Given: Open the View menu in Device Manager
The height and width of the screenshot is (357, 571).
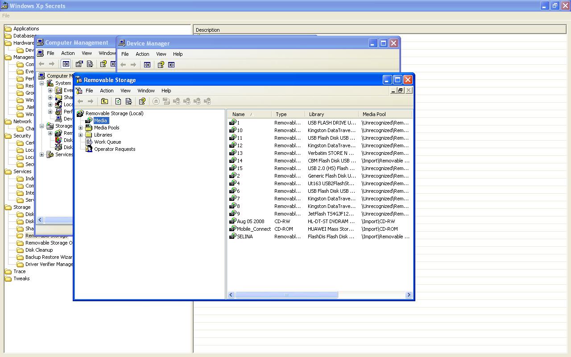Looking at the screenshot, I should pos(161,54).
